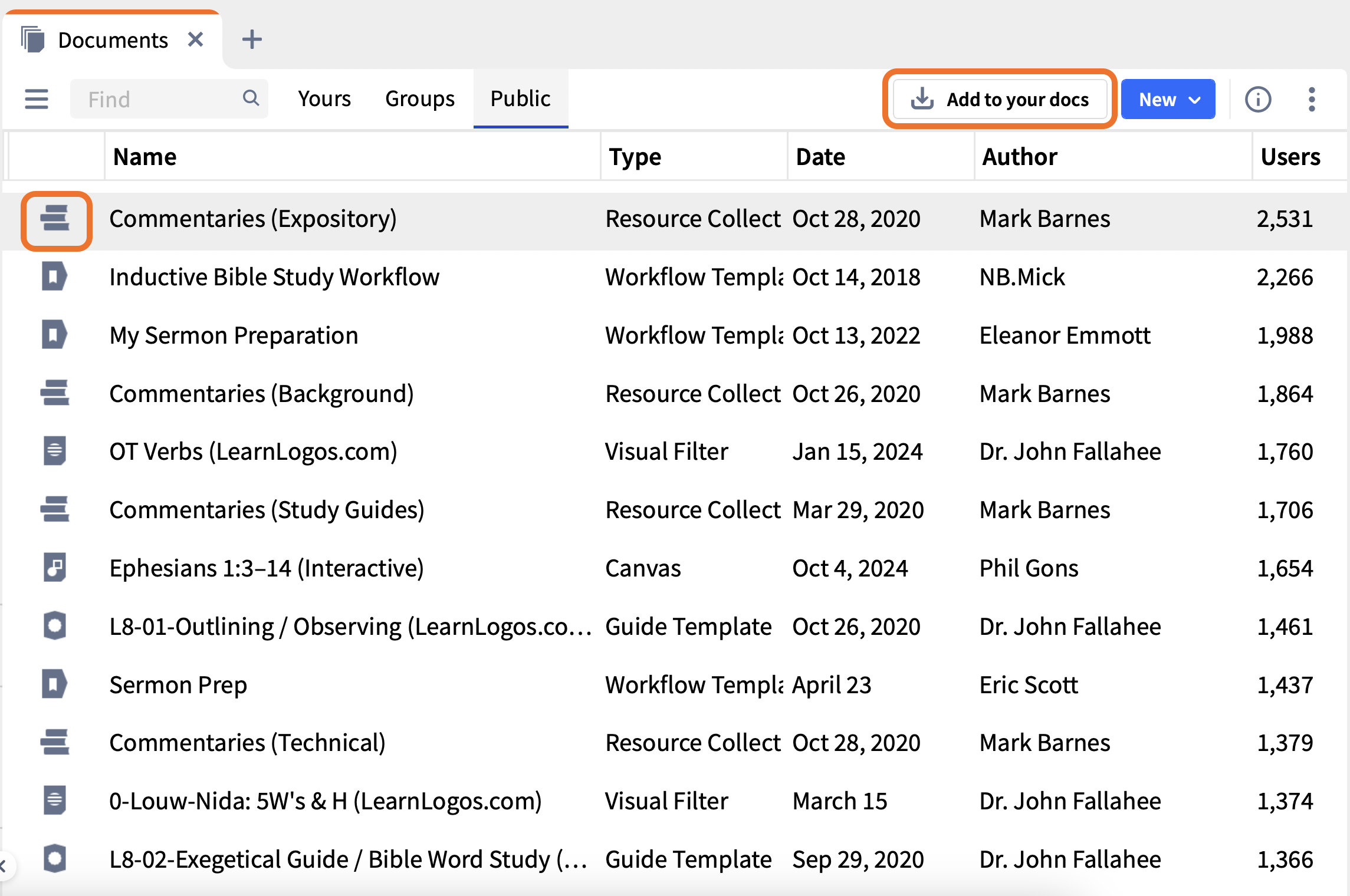Click the 1,988 users count

(x=1285, y=335)
